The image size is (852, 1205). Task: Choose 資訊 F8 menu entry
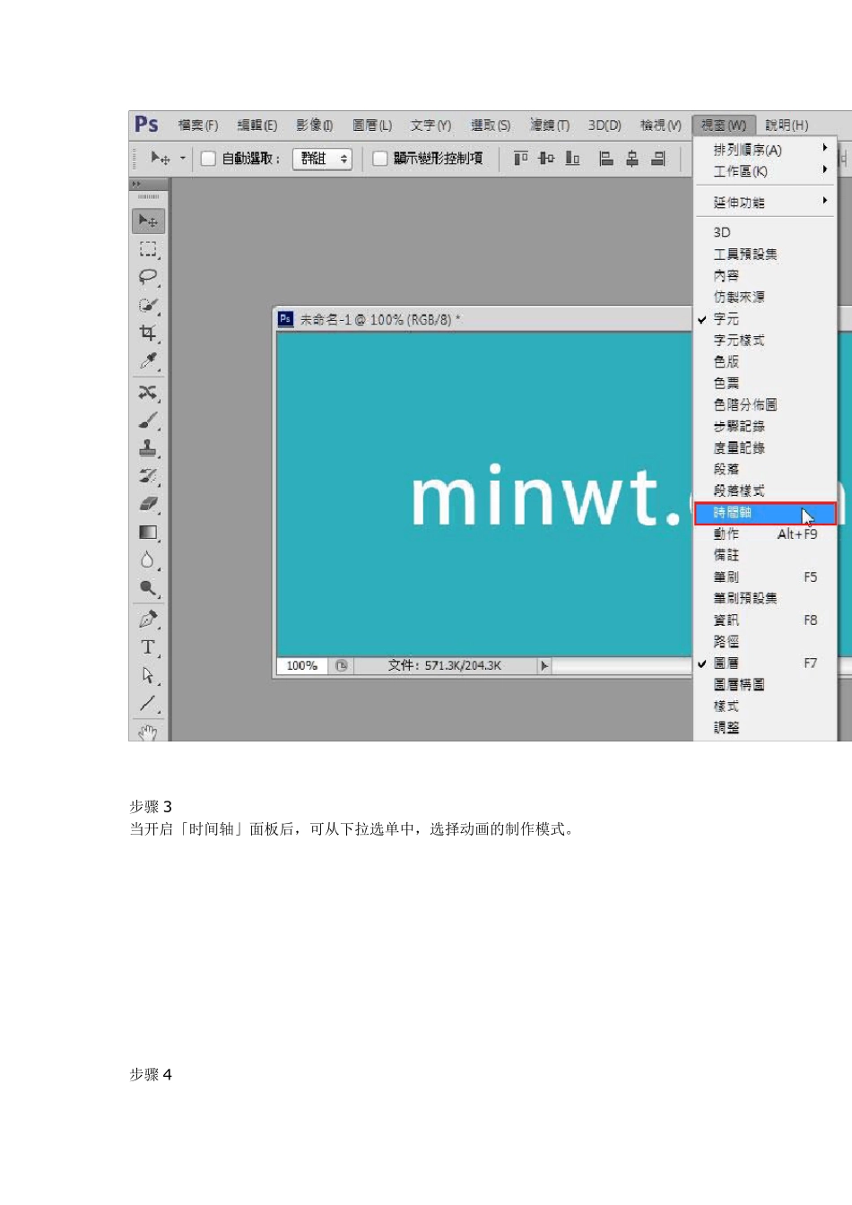tap(766, 620)
